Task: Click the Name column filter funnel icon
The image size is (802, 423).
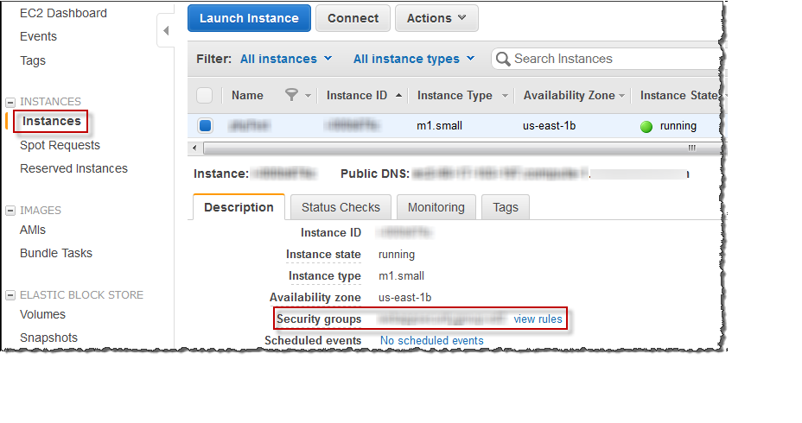Action: pos(292,96)
